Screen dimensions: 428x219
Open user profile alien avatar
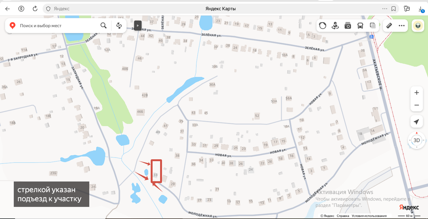[418, 26]
